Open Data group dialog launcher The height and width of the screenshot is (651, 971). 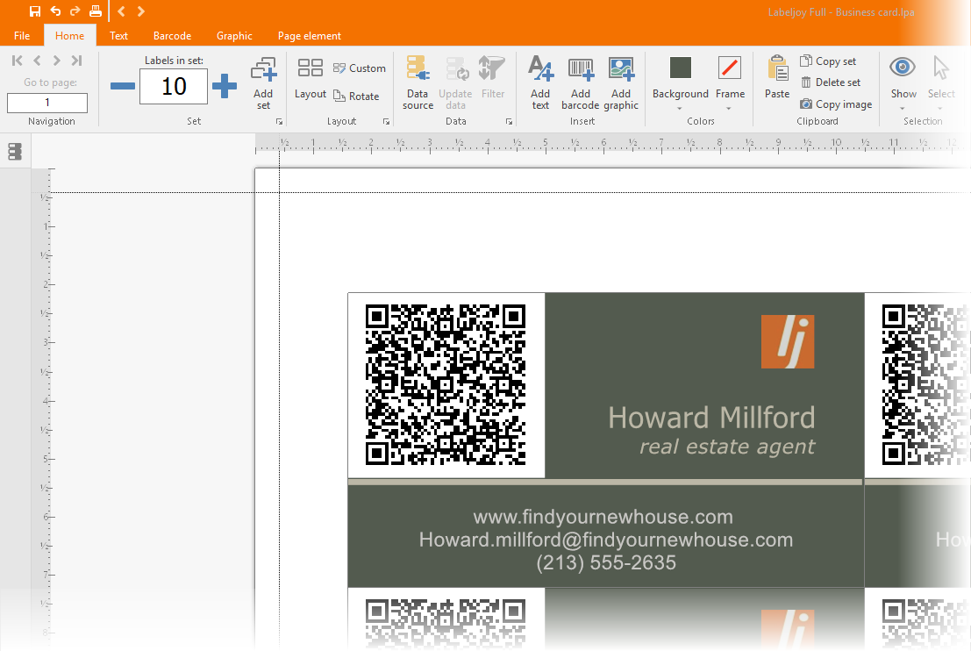pyautogui.click(x=509, y=122)
